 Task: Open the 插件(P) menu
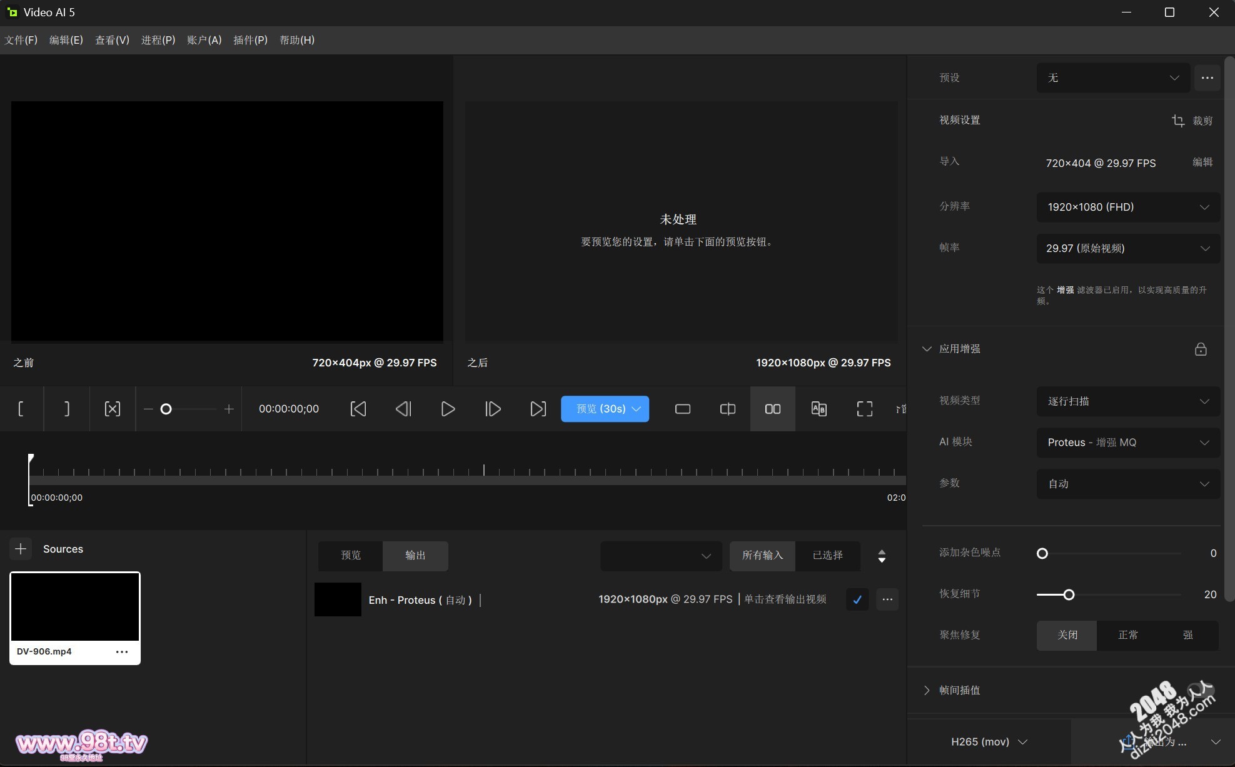250,40
